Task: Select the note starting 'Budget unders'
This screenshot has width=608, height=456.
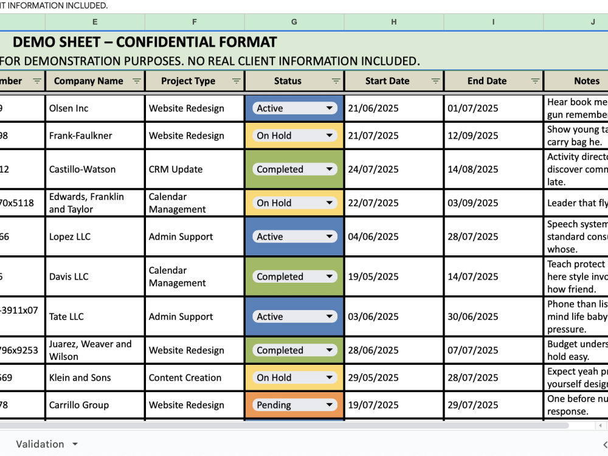Action: pyautogui.click(x=576, y=351)
